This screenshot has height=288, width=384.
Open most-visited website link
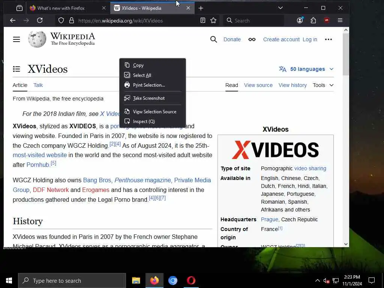[40, 155]
